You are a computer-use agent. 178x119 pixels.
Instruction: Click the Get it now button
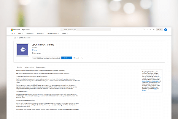(67, 58)
